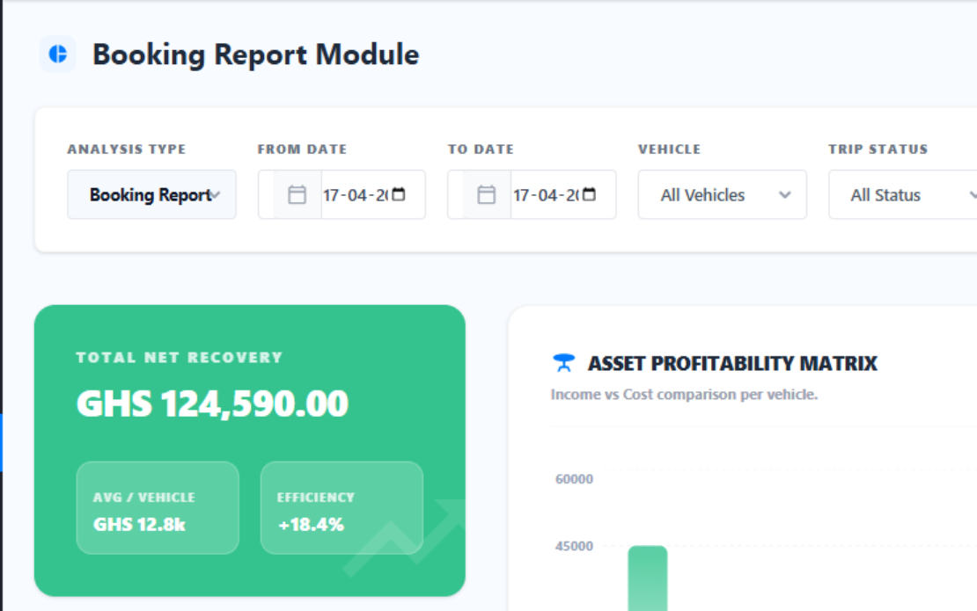Screen dimensions: 977x611
Task: Click Income vs Cost comparison subtitle
Action: click(x=684, y=395)
